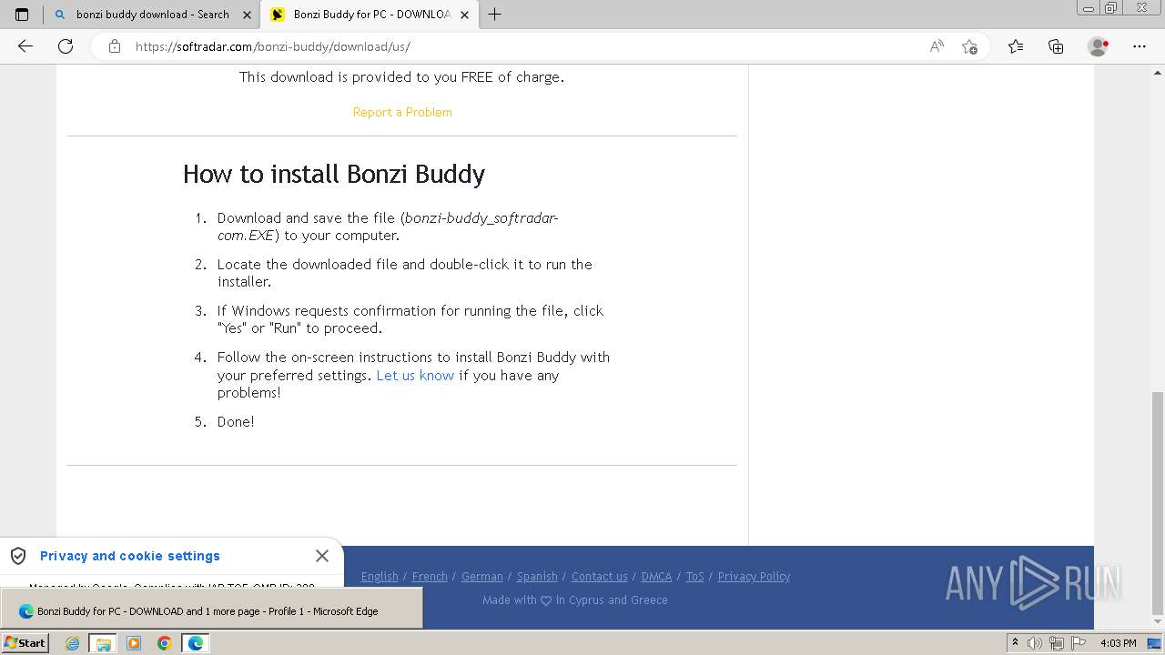The image size is (1165, 655).
Task: Click Report a Problem link
Action: [402, 112]
